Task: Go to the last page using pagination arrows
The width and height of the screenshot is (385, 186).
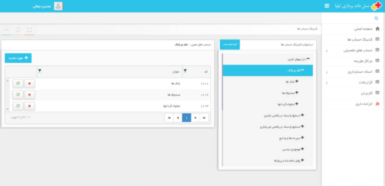Action: pyautogui.click(x=169, y=118)
